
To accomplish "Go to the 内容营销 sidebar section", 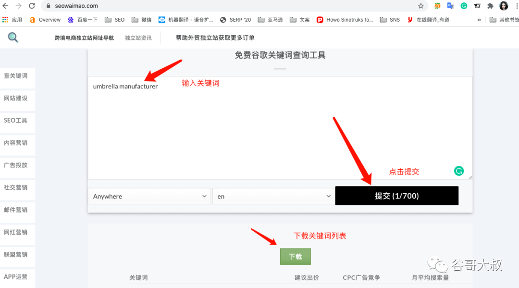I will pos(16,143).
